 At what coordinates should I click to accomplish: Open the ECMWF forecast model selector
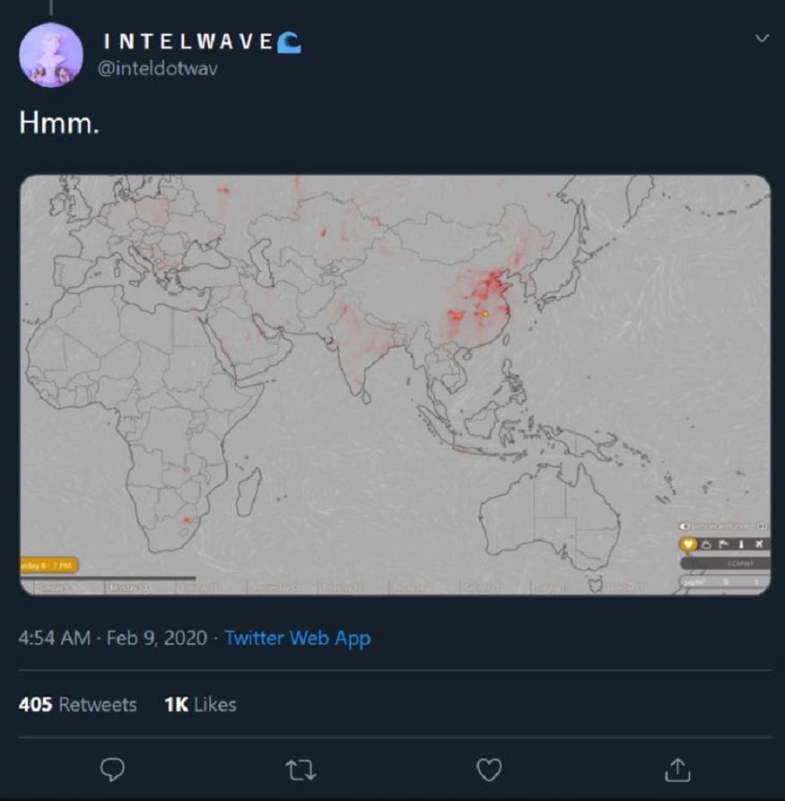tap(726, 563)
